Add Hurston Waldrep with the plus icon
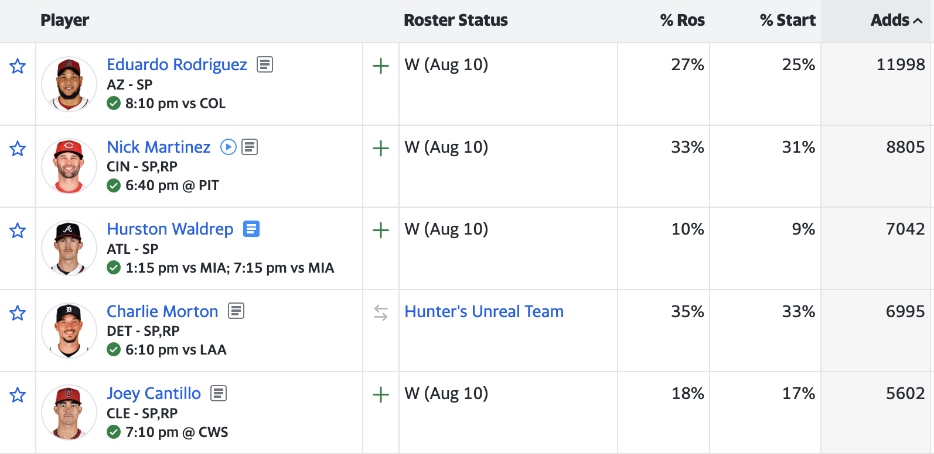This screenshot has height=454, width=934. 381,230
